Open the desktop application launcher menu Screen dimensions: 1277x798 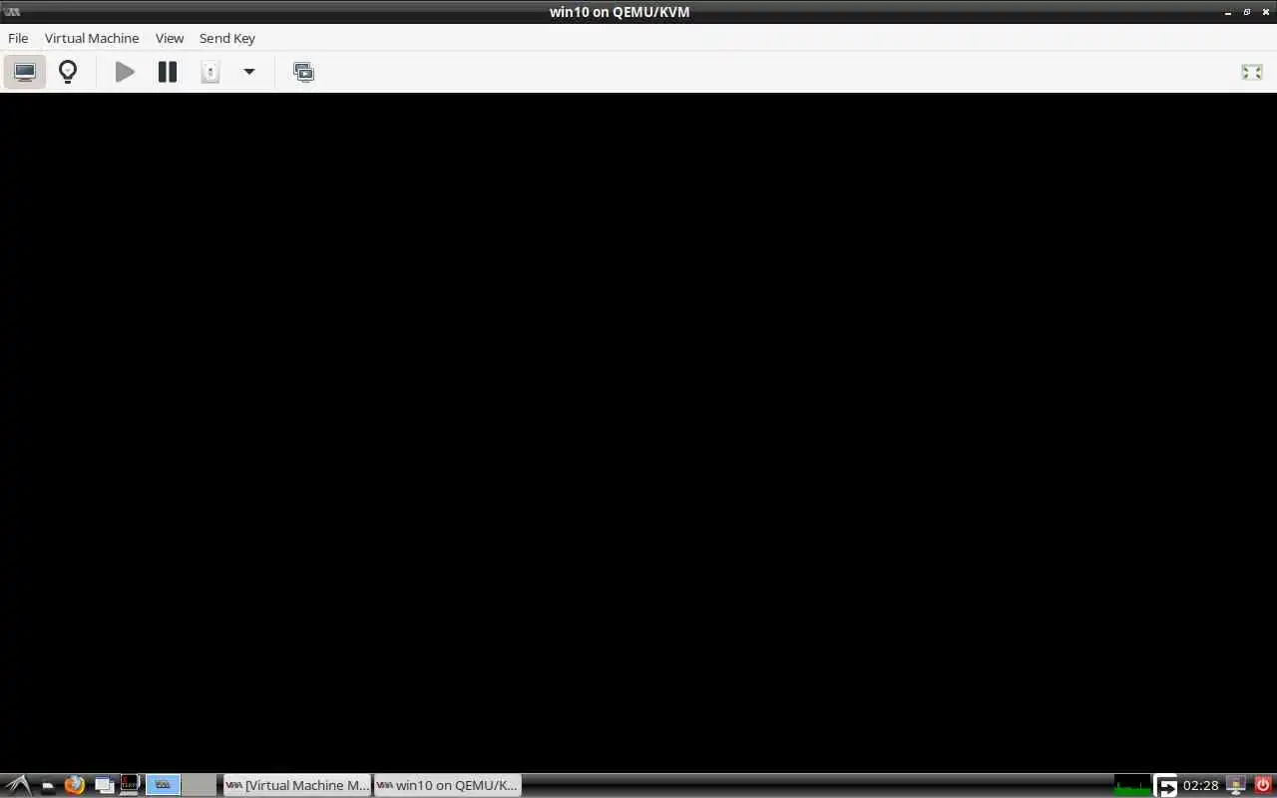(18, 785)
